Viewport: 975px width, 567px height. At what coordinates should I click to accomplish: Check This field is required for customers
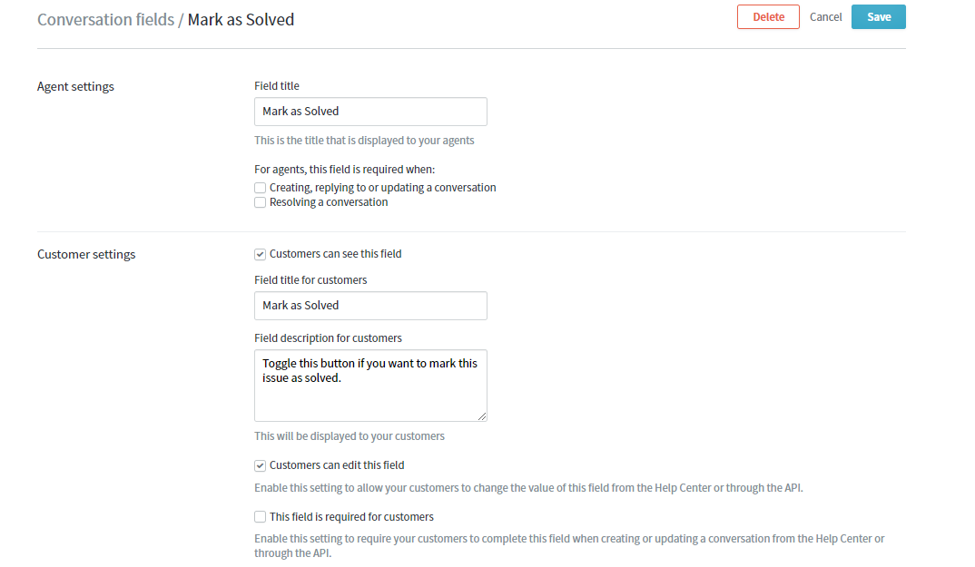[261, 517]
